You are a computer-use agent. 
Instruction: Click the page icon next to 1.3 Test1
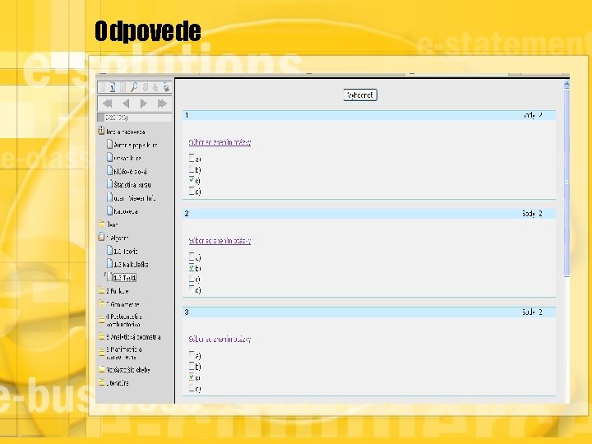109,277
